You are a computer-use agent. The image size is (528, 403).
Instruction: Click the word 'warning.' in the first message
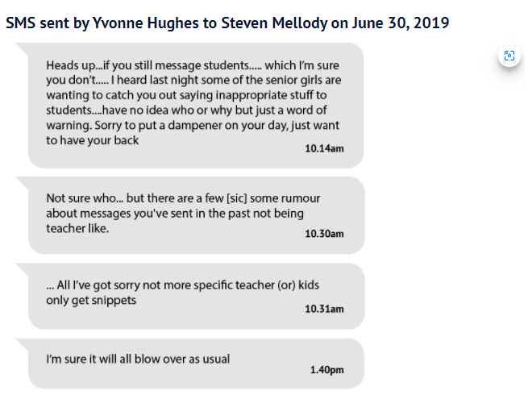(x=69, y=125)
